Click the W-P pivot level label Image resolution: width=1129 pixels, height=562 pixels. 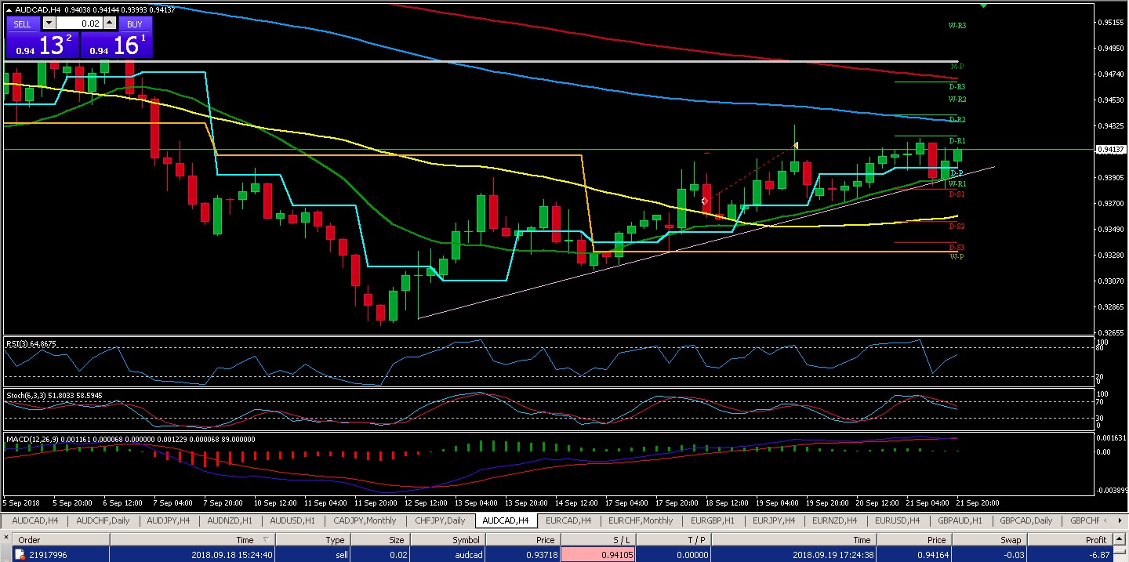(x=957, y=257)
